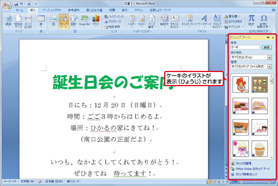Select the pink cake with balloon thumbnail
This screenshot has width=278, height=186.
(x=241, y=149)
